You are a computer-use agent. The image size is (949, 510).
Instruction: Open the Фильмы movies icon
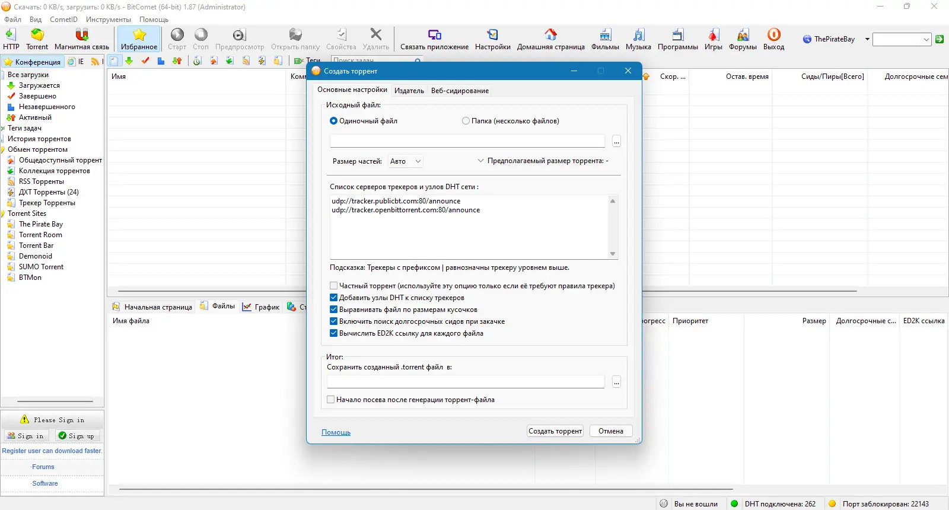tap(605, 39)
